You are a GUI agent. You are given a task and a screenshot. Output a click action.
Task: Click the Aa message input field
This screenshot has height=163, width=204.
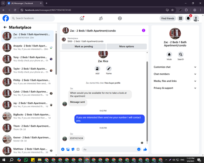coord(109,150)
